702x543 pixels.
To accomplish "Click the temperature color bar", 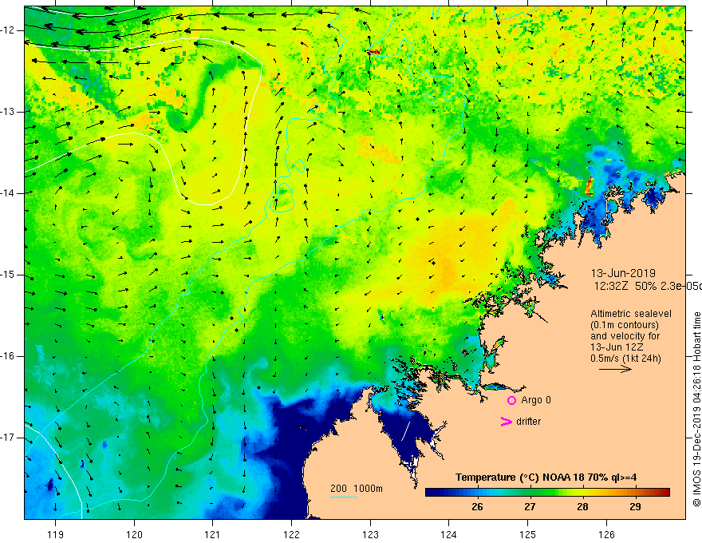I will click(547, 492).
